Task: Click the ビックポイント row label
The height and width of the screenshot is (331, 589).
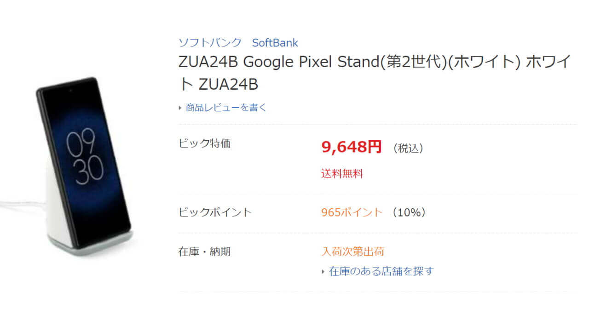Action: click(215, 212)
